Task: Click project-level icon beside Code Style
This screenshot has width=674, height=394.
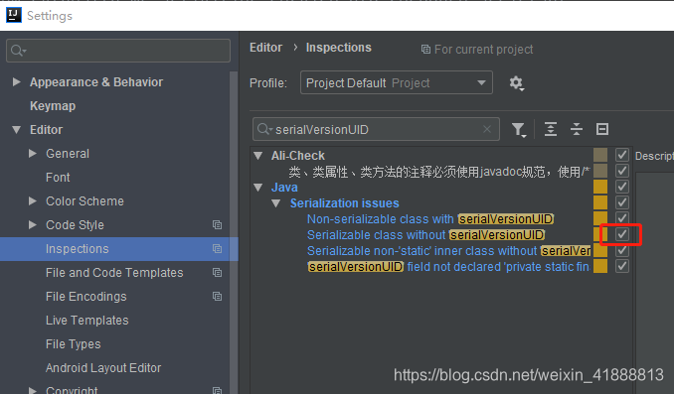Action: point(217,225)
